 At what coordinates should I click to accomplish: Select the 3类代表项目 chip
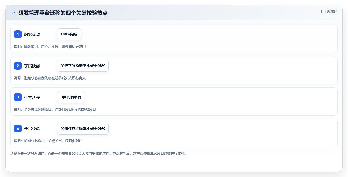point(71,97)
